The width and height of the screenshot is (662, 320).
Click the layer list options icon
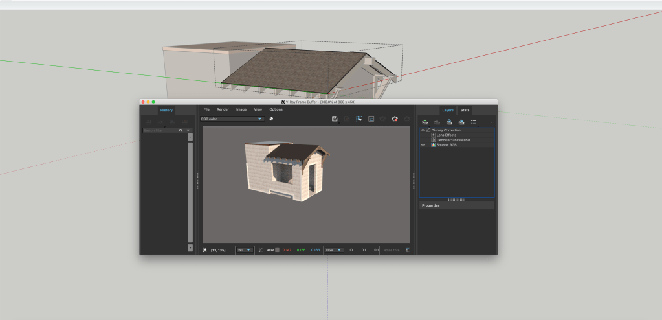coord(474,122)
